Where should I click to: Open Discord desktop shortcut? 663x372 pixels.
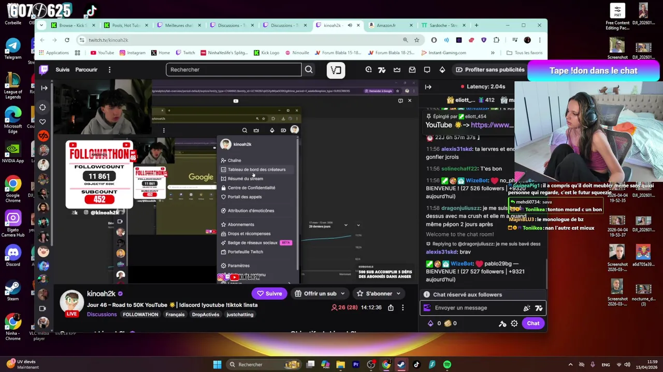[13, 256]
